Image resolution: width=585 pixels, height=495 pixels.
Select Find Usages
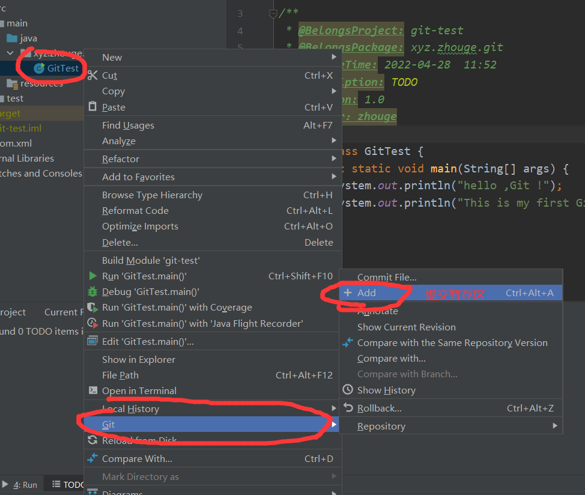tap(213, 126)
